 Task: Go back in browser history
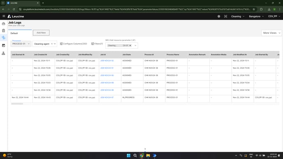pyautogui.click(x=3, y=9)
